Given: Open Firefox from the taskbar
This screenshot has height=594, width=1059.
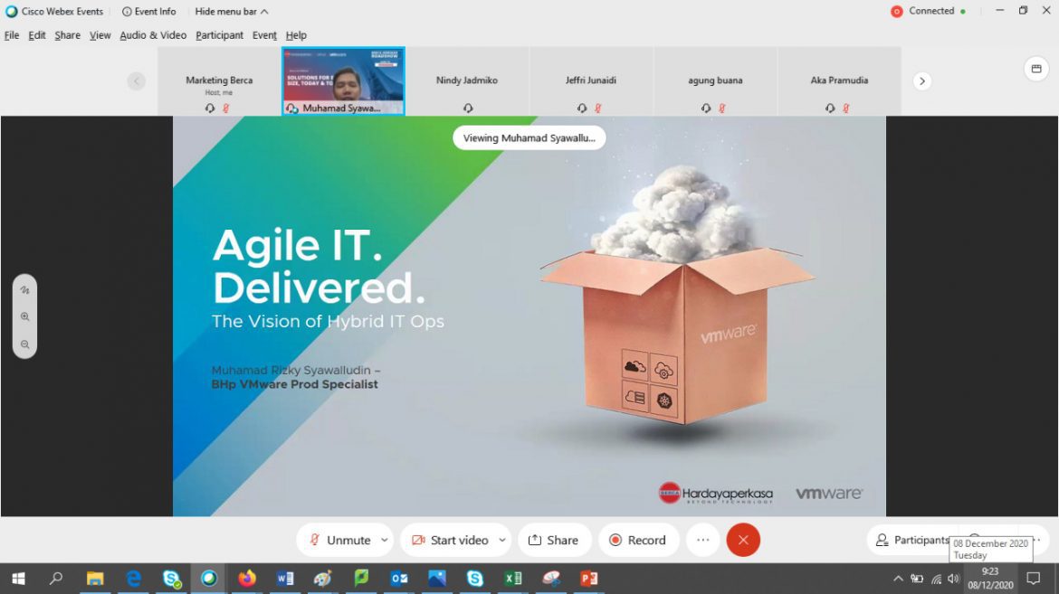Looking at the screenshot, I should 247,579.
